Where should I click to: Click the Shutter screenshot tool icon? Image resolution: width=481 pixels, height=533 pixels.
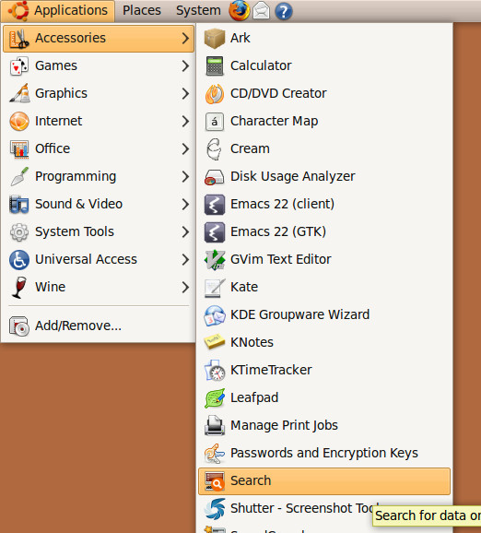(215, 509)
